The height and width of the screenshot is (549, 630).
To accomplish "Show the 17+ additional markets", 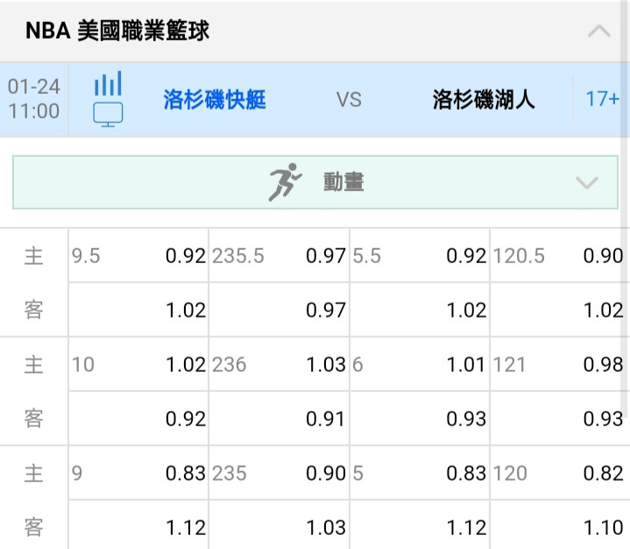I will click(602, 99).
